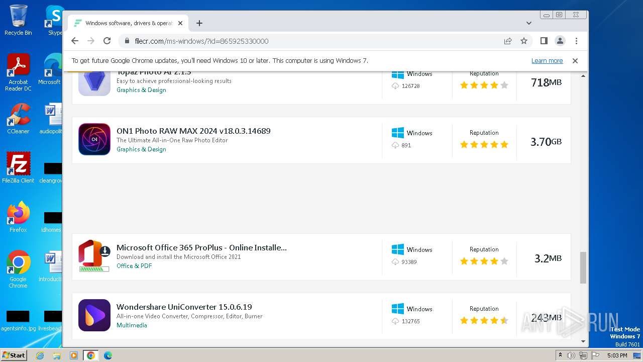
Task: Click star rating for ON1 Photo RAW
Action: coord(484,145)
